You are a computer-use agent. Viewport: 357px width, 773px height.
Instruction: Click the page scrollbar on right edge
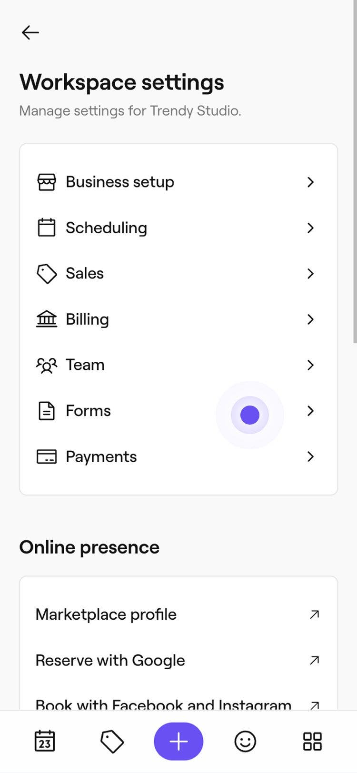355,171
